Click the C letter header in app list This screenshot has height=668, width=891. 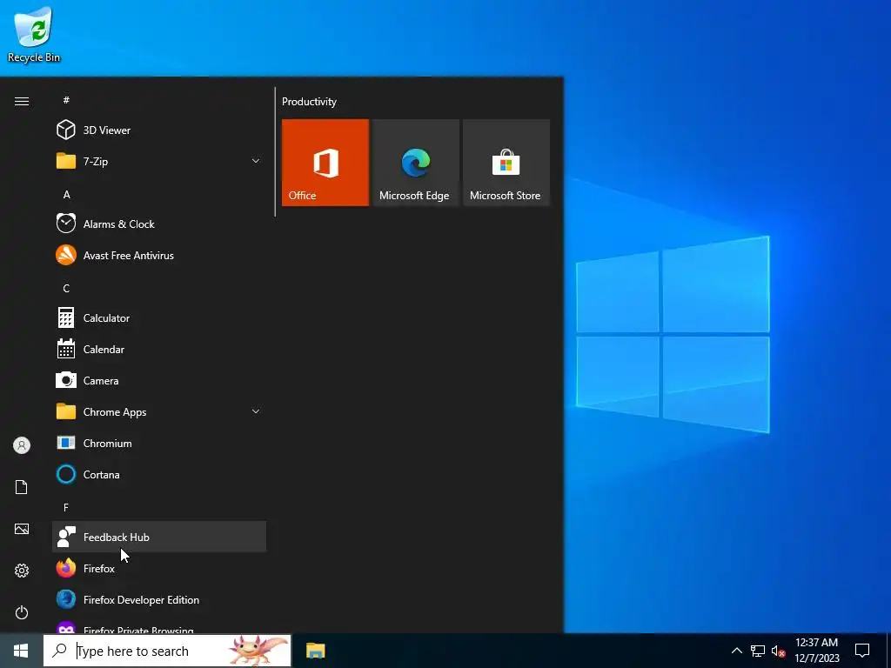click(x=66, y=289)
